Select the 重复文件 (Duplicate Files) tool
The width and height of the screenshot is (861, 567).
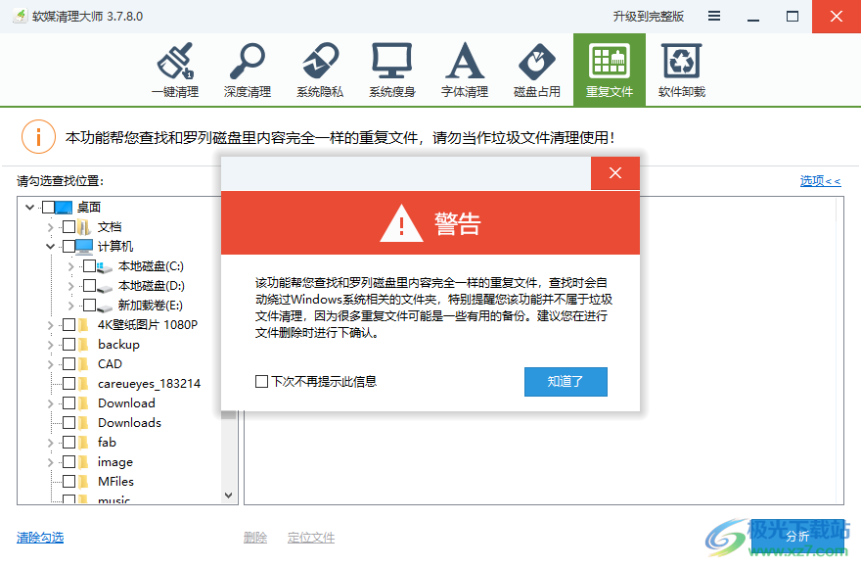pyautogui.click(x=609, y=69)
